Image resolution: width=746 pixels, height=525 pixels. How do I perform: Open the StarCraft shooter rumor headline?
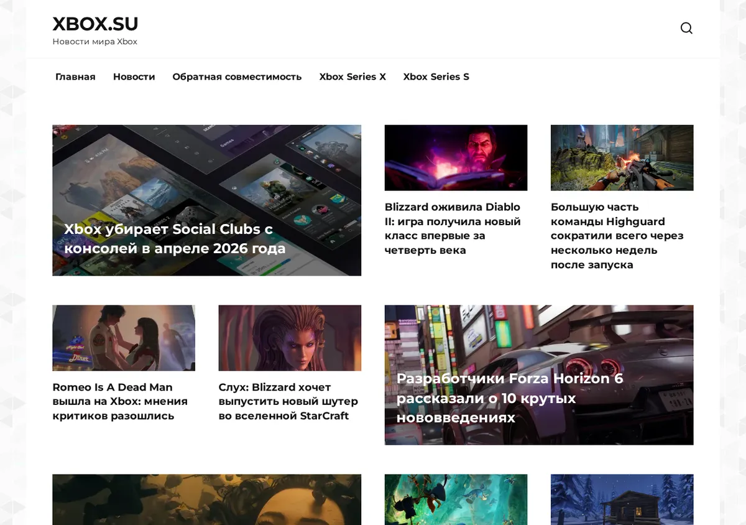288,401
